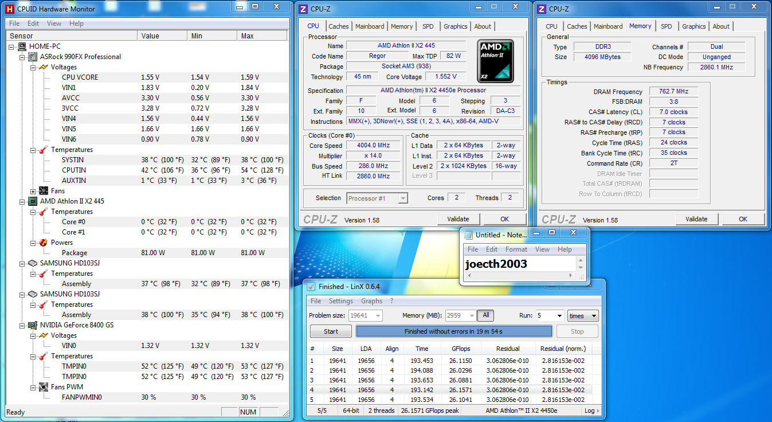Click the Core Speed 4004.0 MHz value
Image resolution: width=772 pixels, height=422 pixels.
tap(373, 146)
